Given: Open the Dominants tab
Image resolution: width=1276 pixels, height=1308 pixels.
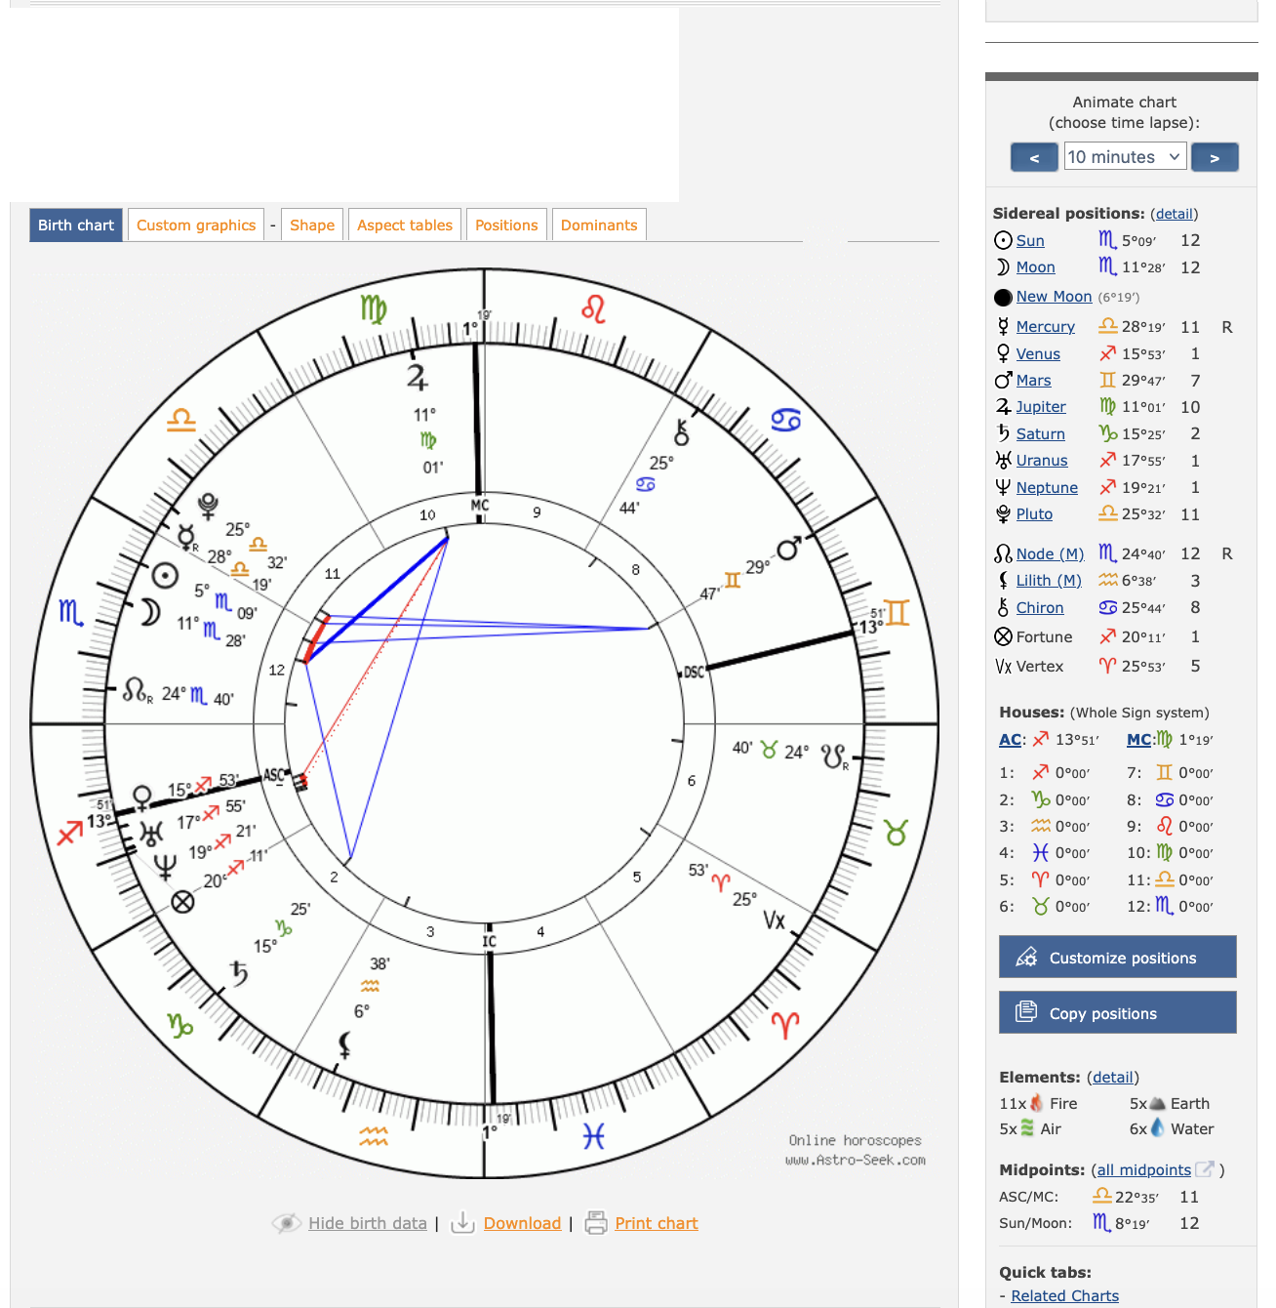Looking at the screenshot, I should point(598,225).
